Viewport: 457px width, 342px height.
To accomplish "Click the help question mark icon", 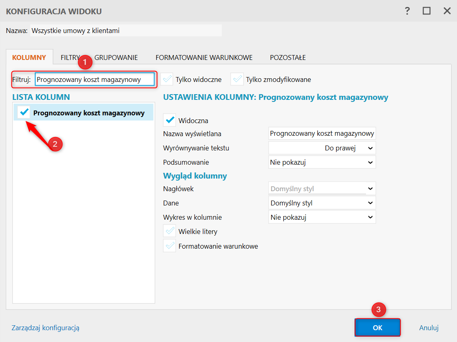I will [x=407, y=11].
